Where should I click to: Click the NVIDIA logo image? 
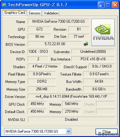pos(103,32)
